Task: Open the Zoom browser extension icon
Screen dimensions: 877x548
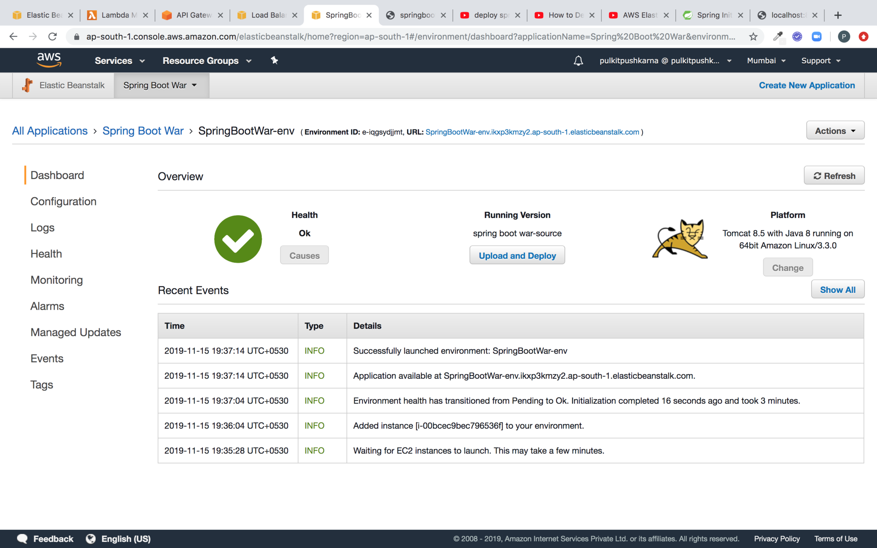Action: (817, 37)
